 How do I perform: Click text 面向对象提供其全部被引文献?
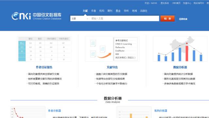(x=43, y=74)
